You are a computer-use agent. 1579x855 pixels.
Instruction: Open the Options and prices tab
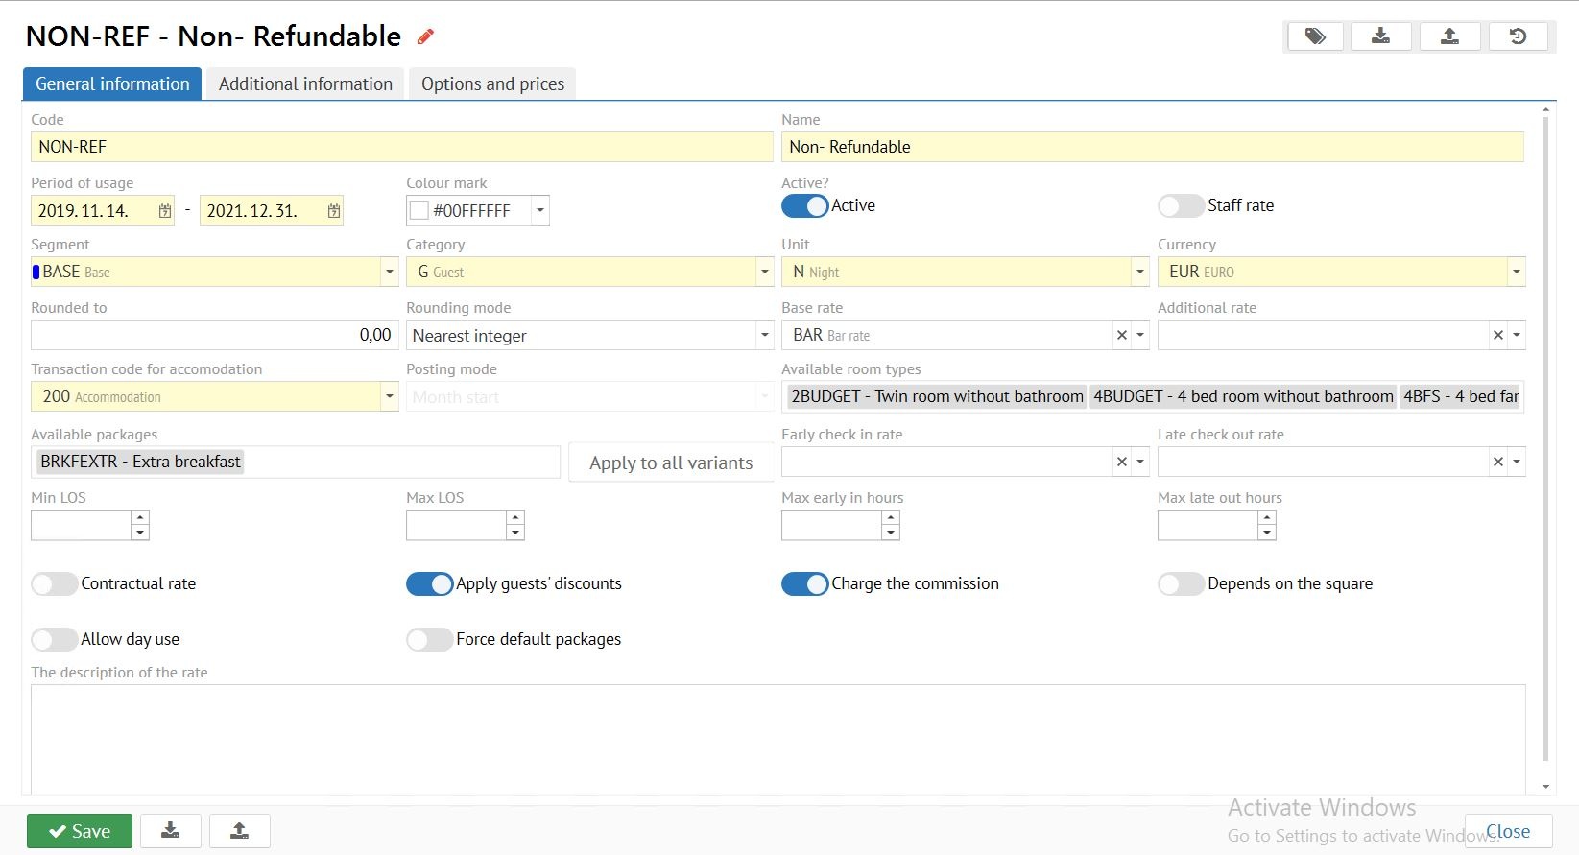click(492, 84)
